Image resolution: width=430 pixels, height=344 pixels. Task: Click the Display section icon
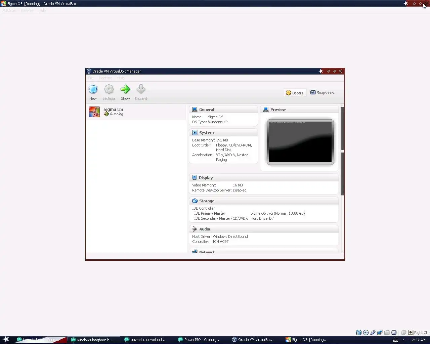click(195, 177)
